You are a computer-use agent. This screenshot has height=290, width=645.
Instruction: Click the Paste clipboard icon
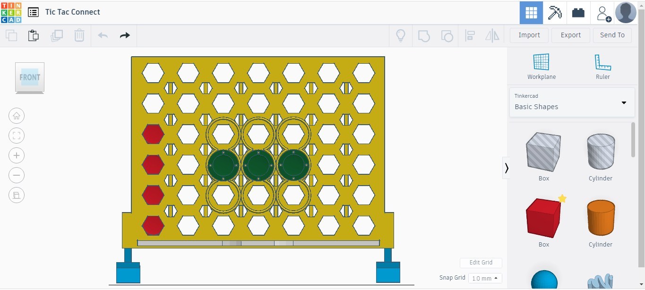33,35
